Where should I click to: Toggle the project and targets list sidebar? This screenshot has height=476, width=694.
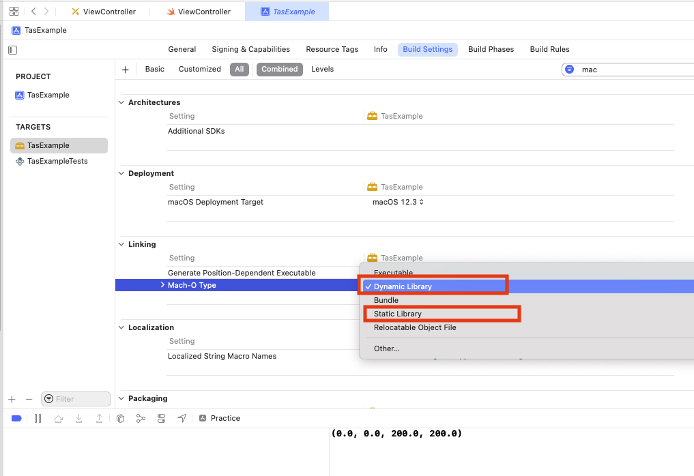pos(13,50)
